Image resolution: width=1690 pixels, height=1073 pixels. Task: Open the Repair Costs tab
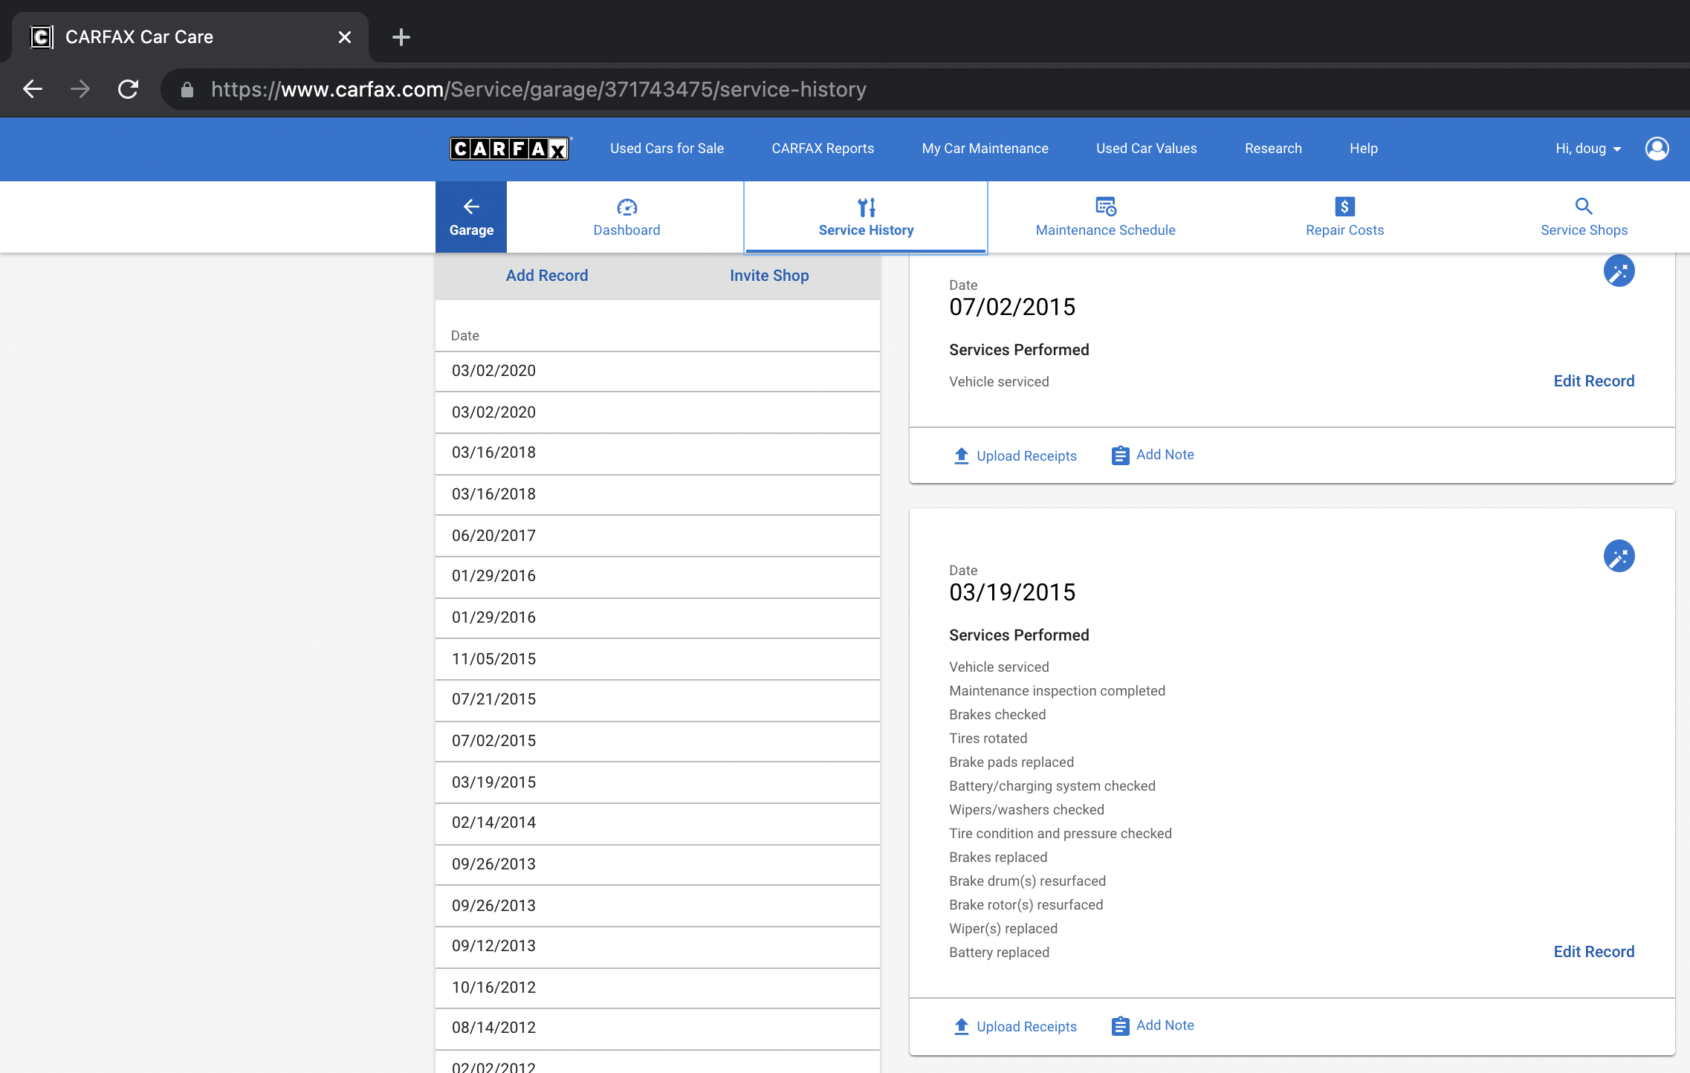click(1344, 217)
